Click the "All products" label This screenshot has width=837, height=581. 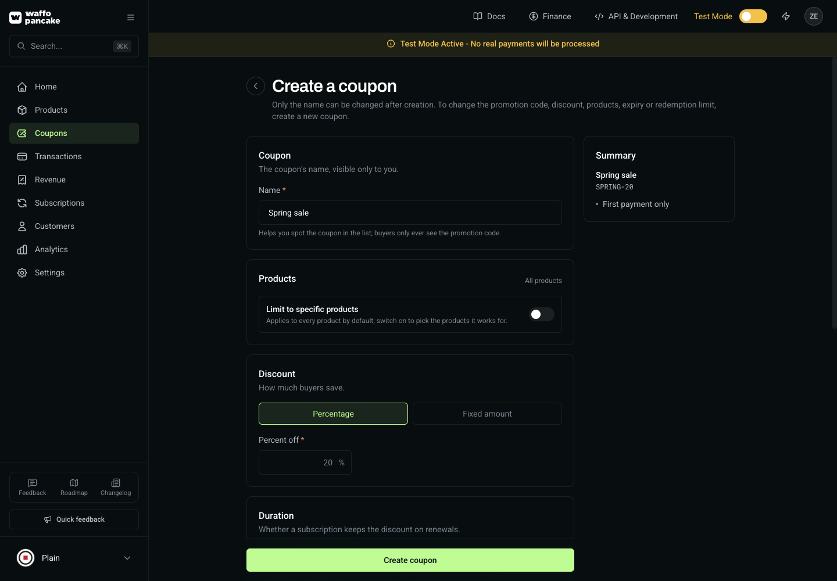click(543, 281)
